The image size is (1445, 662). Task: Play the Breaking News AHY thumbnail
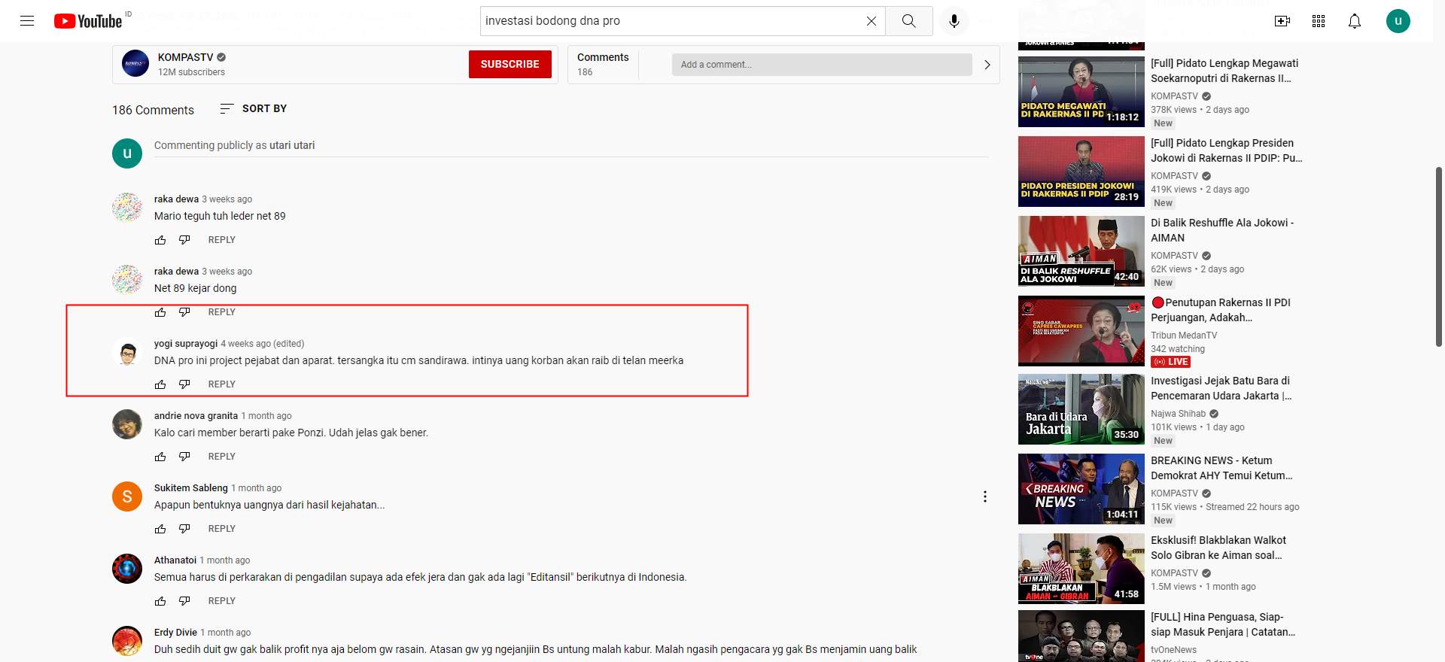(1081, 489)
